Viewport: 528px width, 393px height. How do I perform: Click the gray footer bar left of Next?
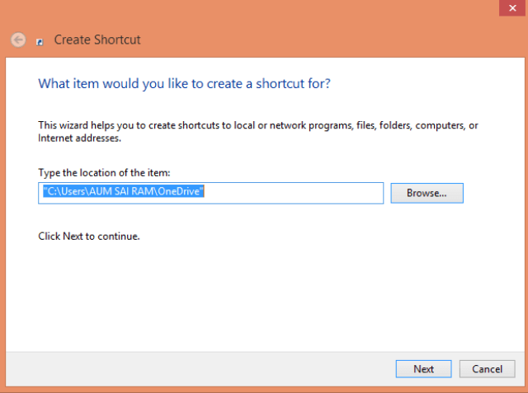tap(199, 369)
